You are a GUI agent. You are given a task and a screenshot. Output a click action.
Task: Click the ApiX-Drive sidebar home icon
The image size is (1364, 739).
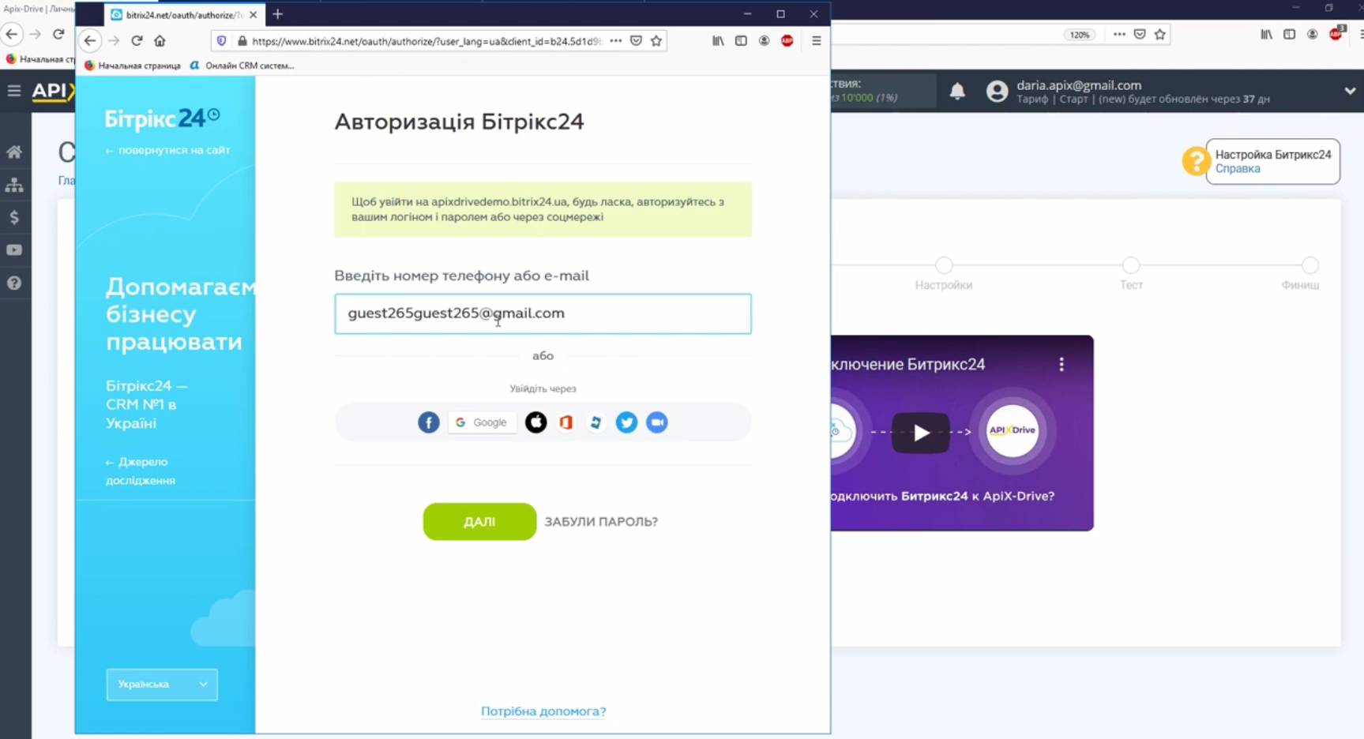[14, 152]
